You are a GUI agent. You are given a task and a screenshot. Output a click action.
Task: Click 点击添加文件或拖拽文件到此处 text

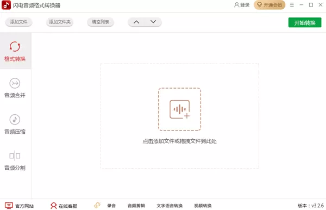(180, 141)
